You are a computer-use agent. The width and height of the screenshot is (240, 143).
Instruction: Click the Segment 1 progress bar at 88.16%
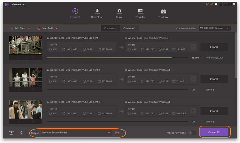coord(117,58)
